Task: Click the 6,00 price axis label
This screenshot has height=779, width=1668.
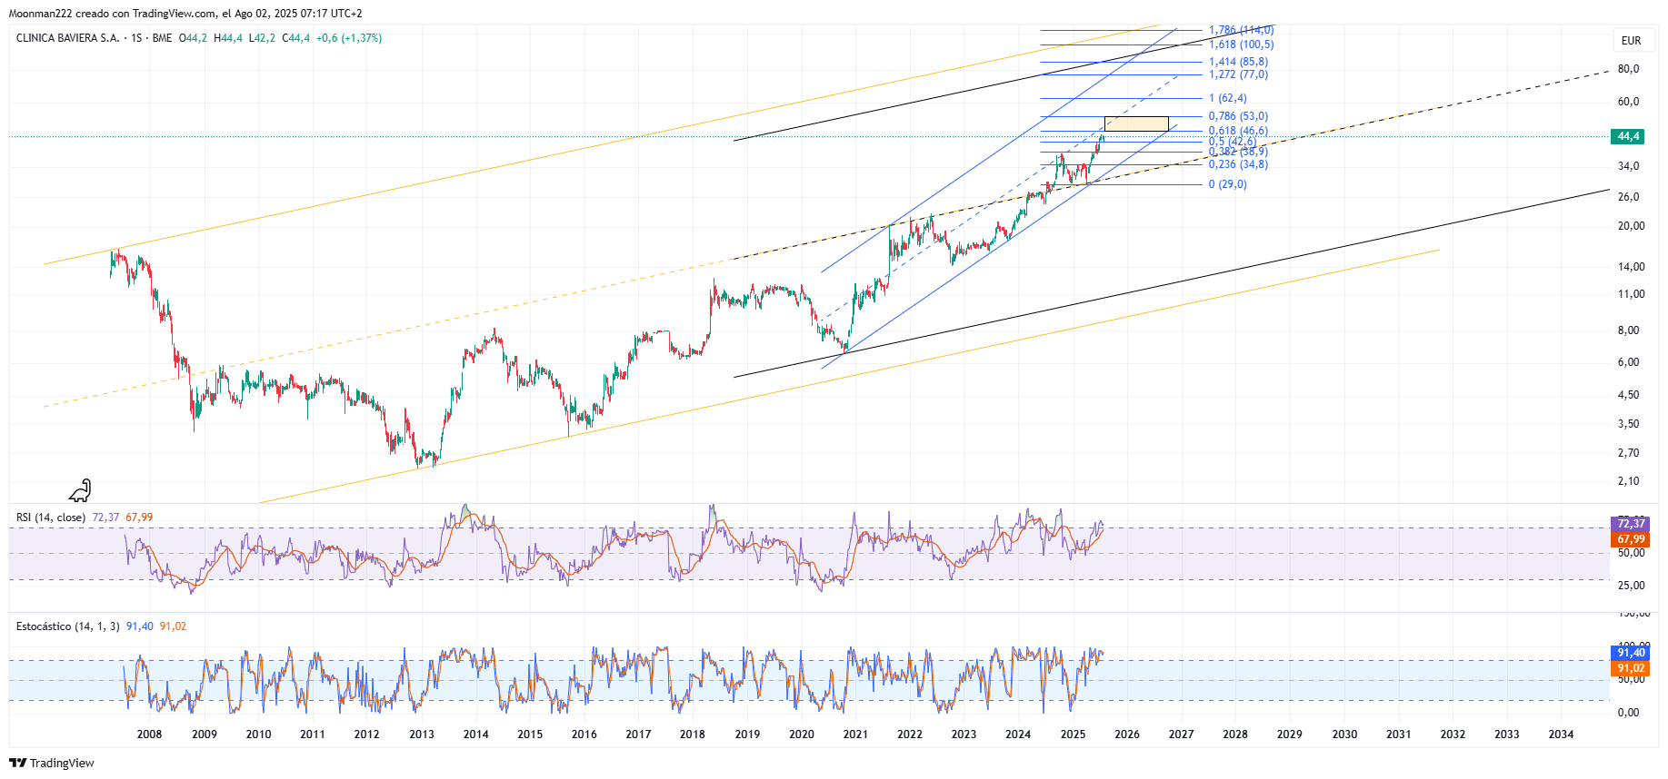Action: pyautogui.click(x=1628, y=362)
